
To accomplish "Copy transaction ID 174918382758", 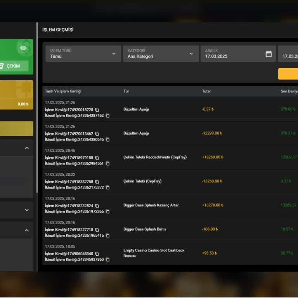I will 97,182.
